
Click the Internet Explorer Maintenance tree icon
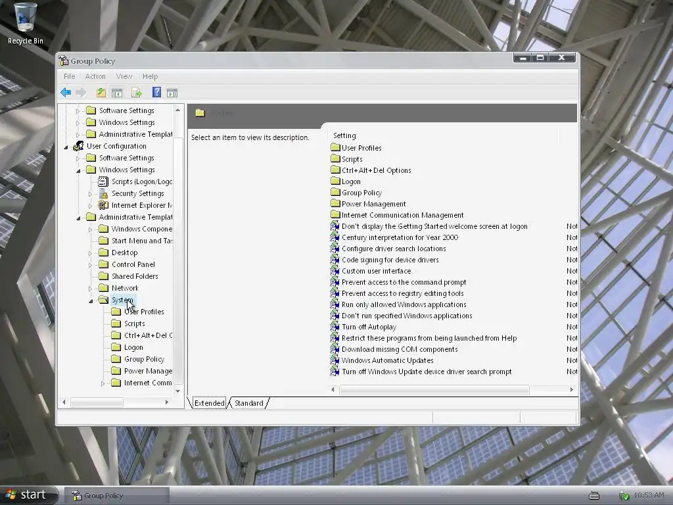[103, 205]
